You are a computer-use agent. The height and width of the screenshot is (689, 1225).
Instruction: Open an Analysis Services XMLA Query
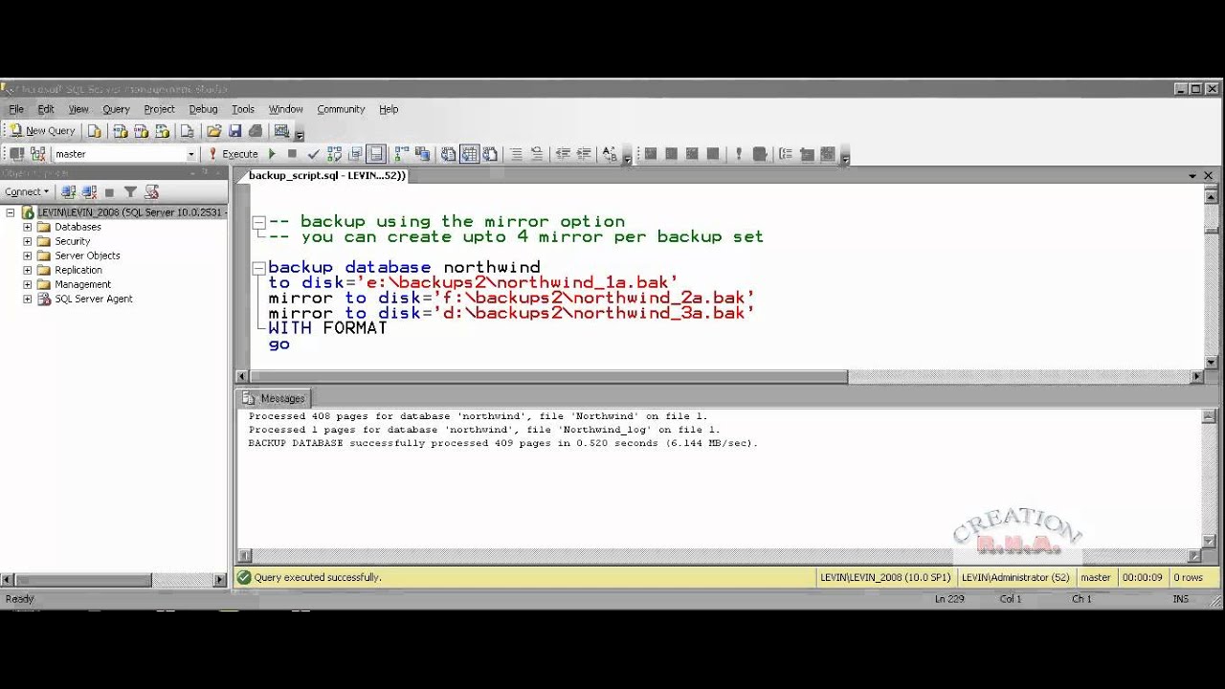(163, 131)
